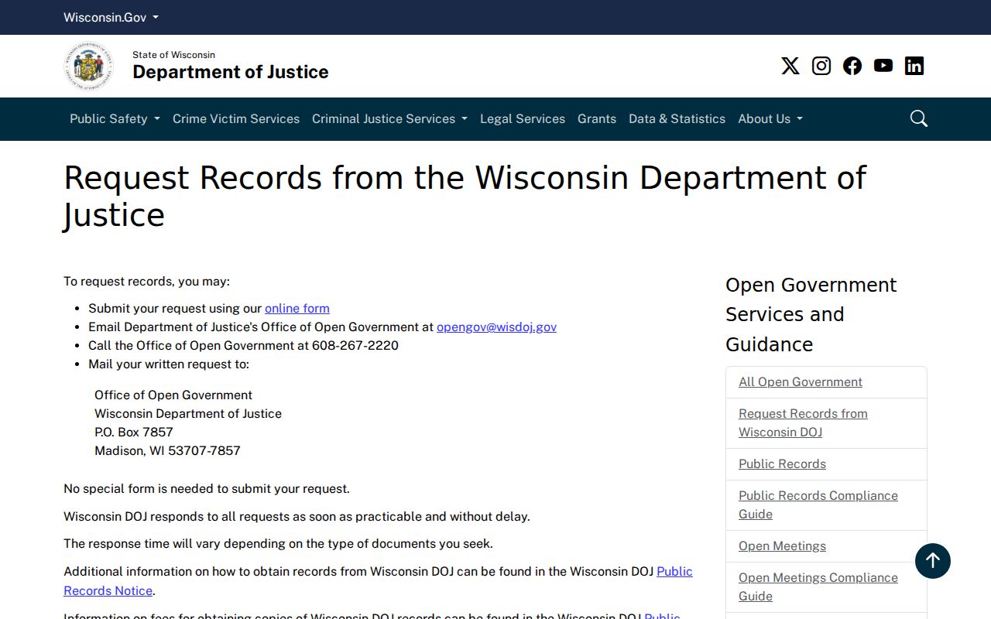Open All Open Government sidebar link
This screenshot has height=619, width=991.
point(801,381)
